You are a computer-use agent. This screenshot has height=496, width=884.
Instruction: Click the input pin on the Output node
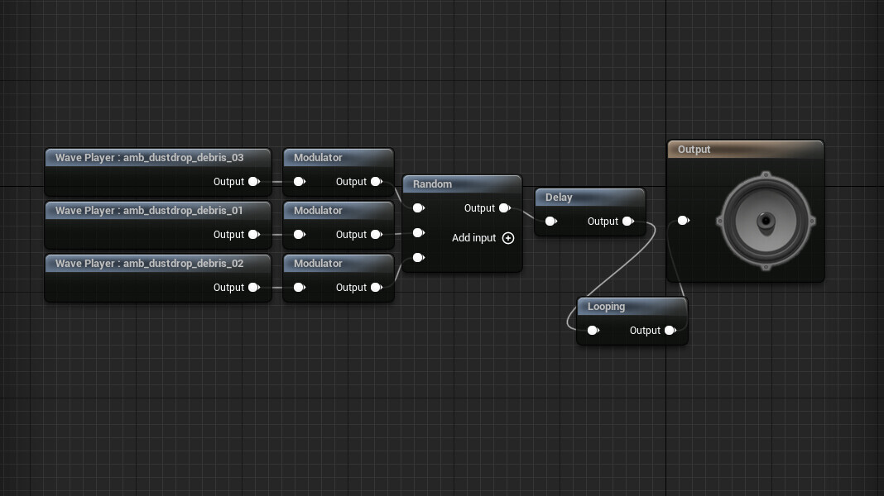(x=683, y=221)
